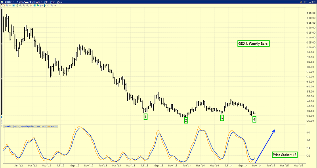Click the orange K% color line swatch
This screenshot has width=317, height=168.
tap(48, 126)
